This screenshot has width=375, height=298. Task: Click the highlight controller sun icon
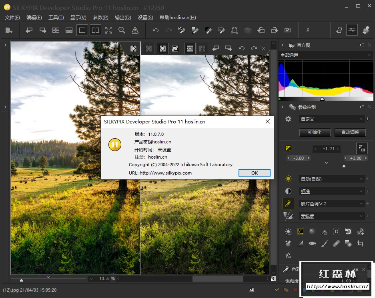[x=288, y=231]
